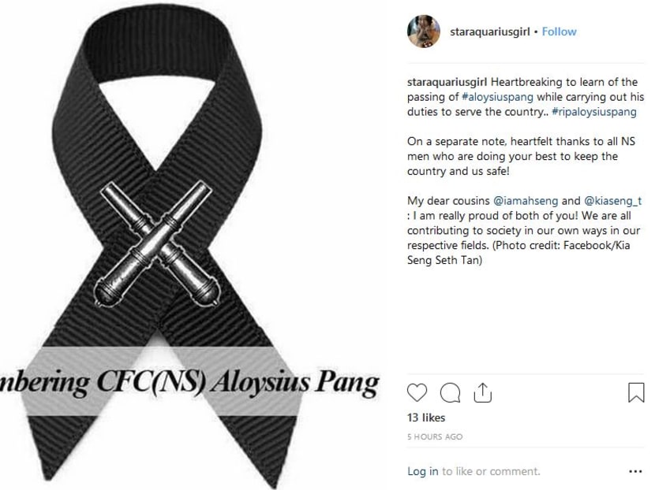Open more options three-dot menu
This screenshot has width=655, height=490.
point(635,472)
